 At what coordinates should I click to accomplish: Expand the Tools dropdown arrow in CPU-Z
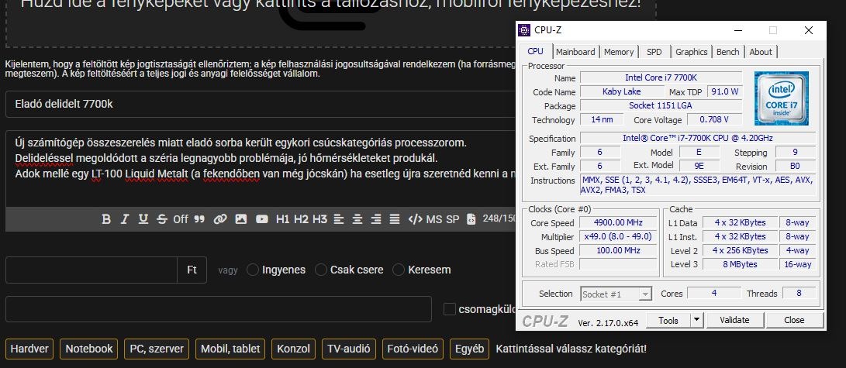pos(697,320)
